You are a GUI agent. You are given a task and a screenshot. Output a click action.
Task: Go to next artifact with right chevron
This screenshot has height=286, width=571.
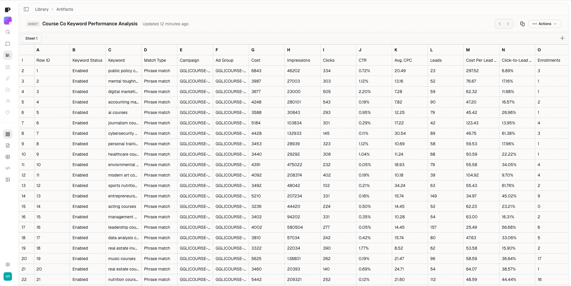click(x=508, y=24)
